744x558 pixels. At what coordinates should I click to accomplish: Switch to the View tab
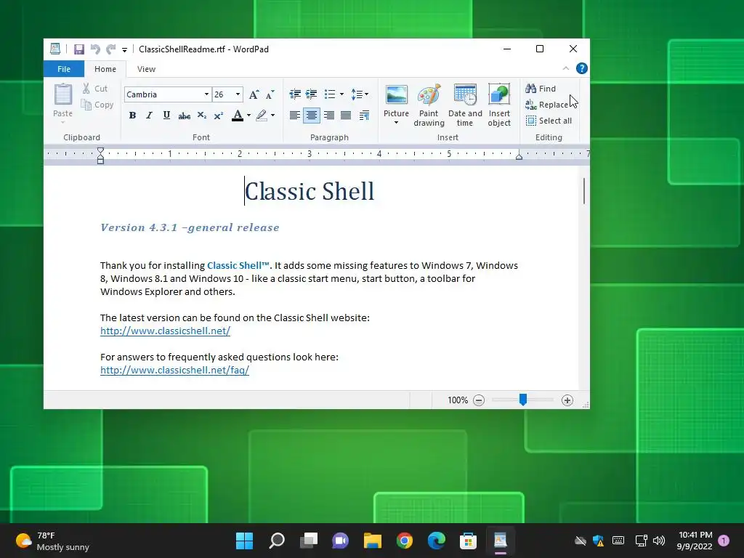click(146, 69)
